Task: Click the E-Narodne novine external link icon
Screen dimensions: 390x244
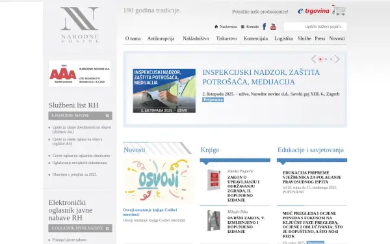Action: click(107, 116)
